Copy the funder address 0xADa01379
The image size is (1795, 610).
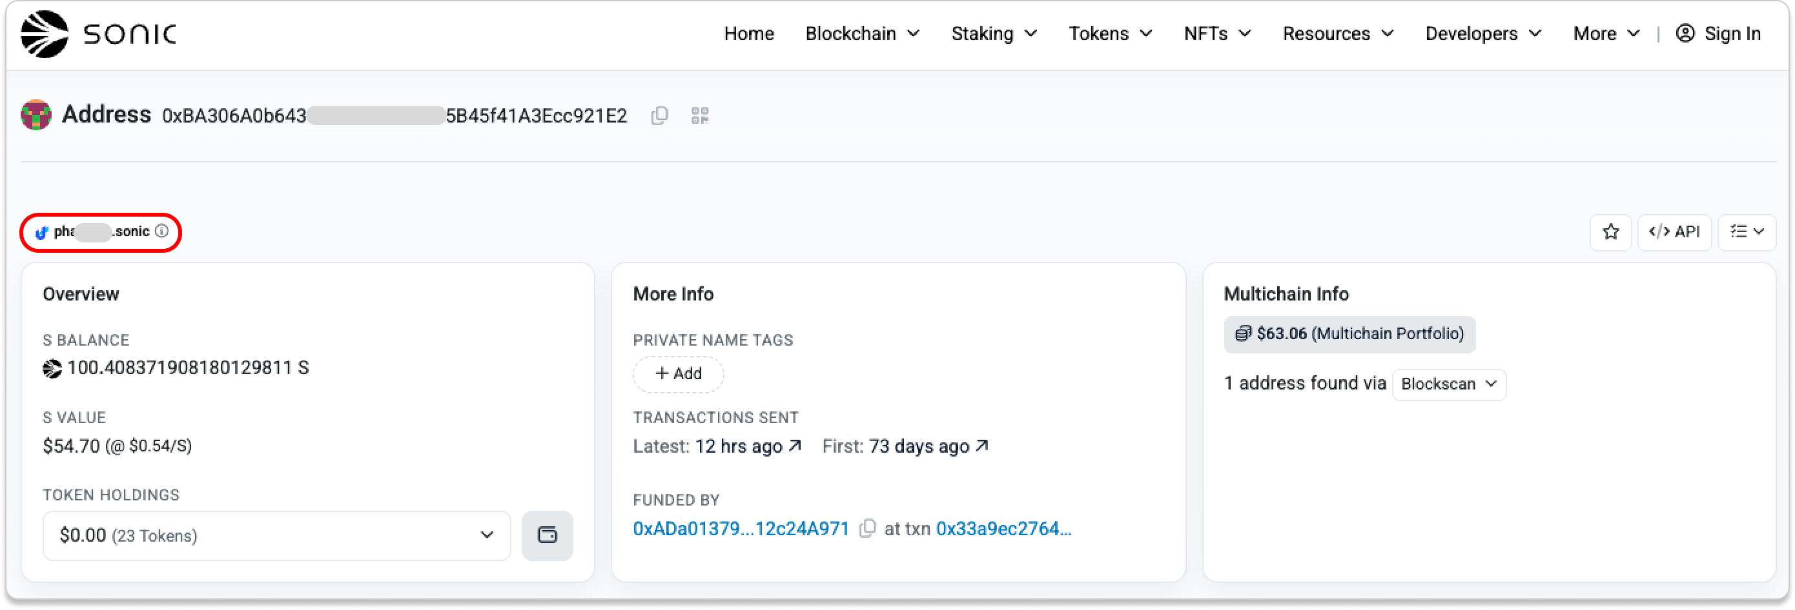pos(868,529)
